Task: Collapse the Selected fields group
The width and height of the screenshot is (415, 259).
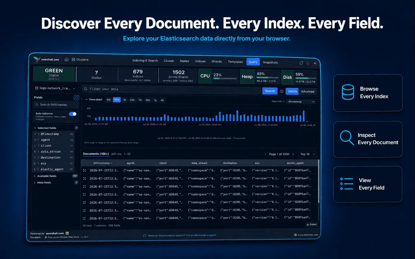Action: [x=35, y=128]
